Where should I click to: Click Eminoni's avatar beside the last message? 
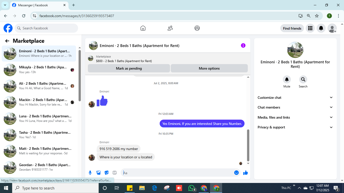point(92,158)
